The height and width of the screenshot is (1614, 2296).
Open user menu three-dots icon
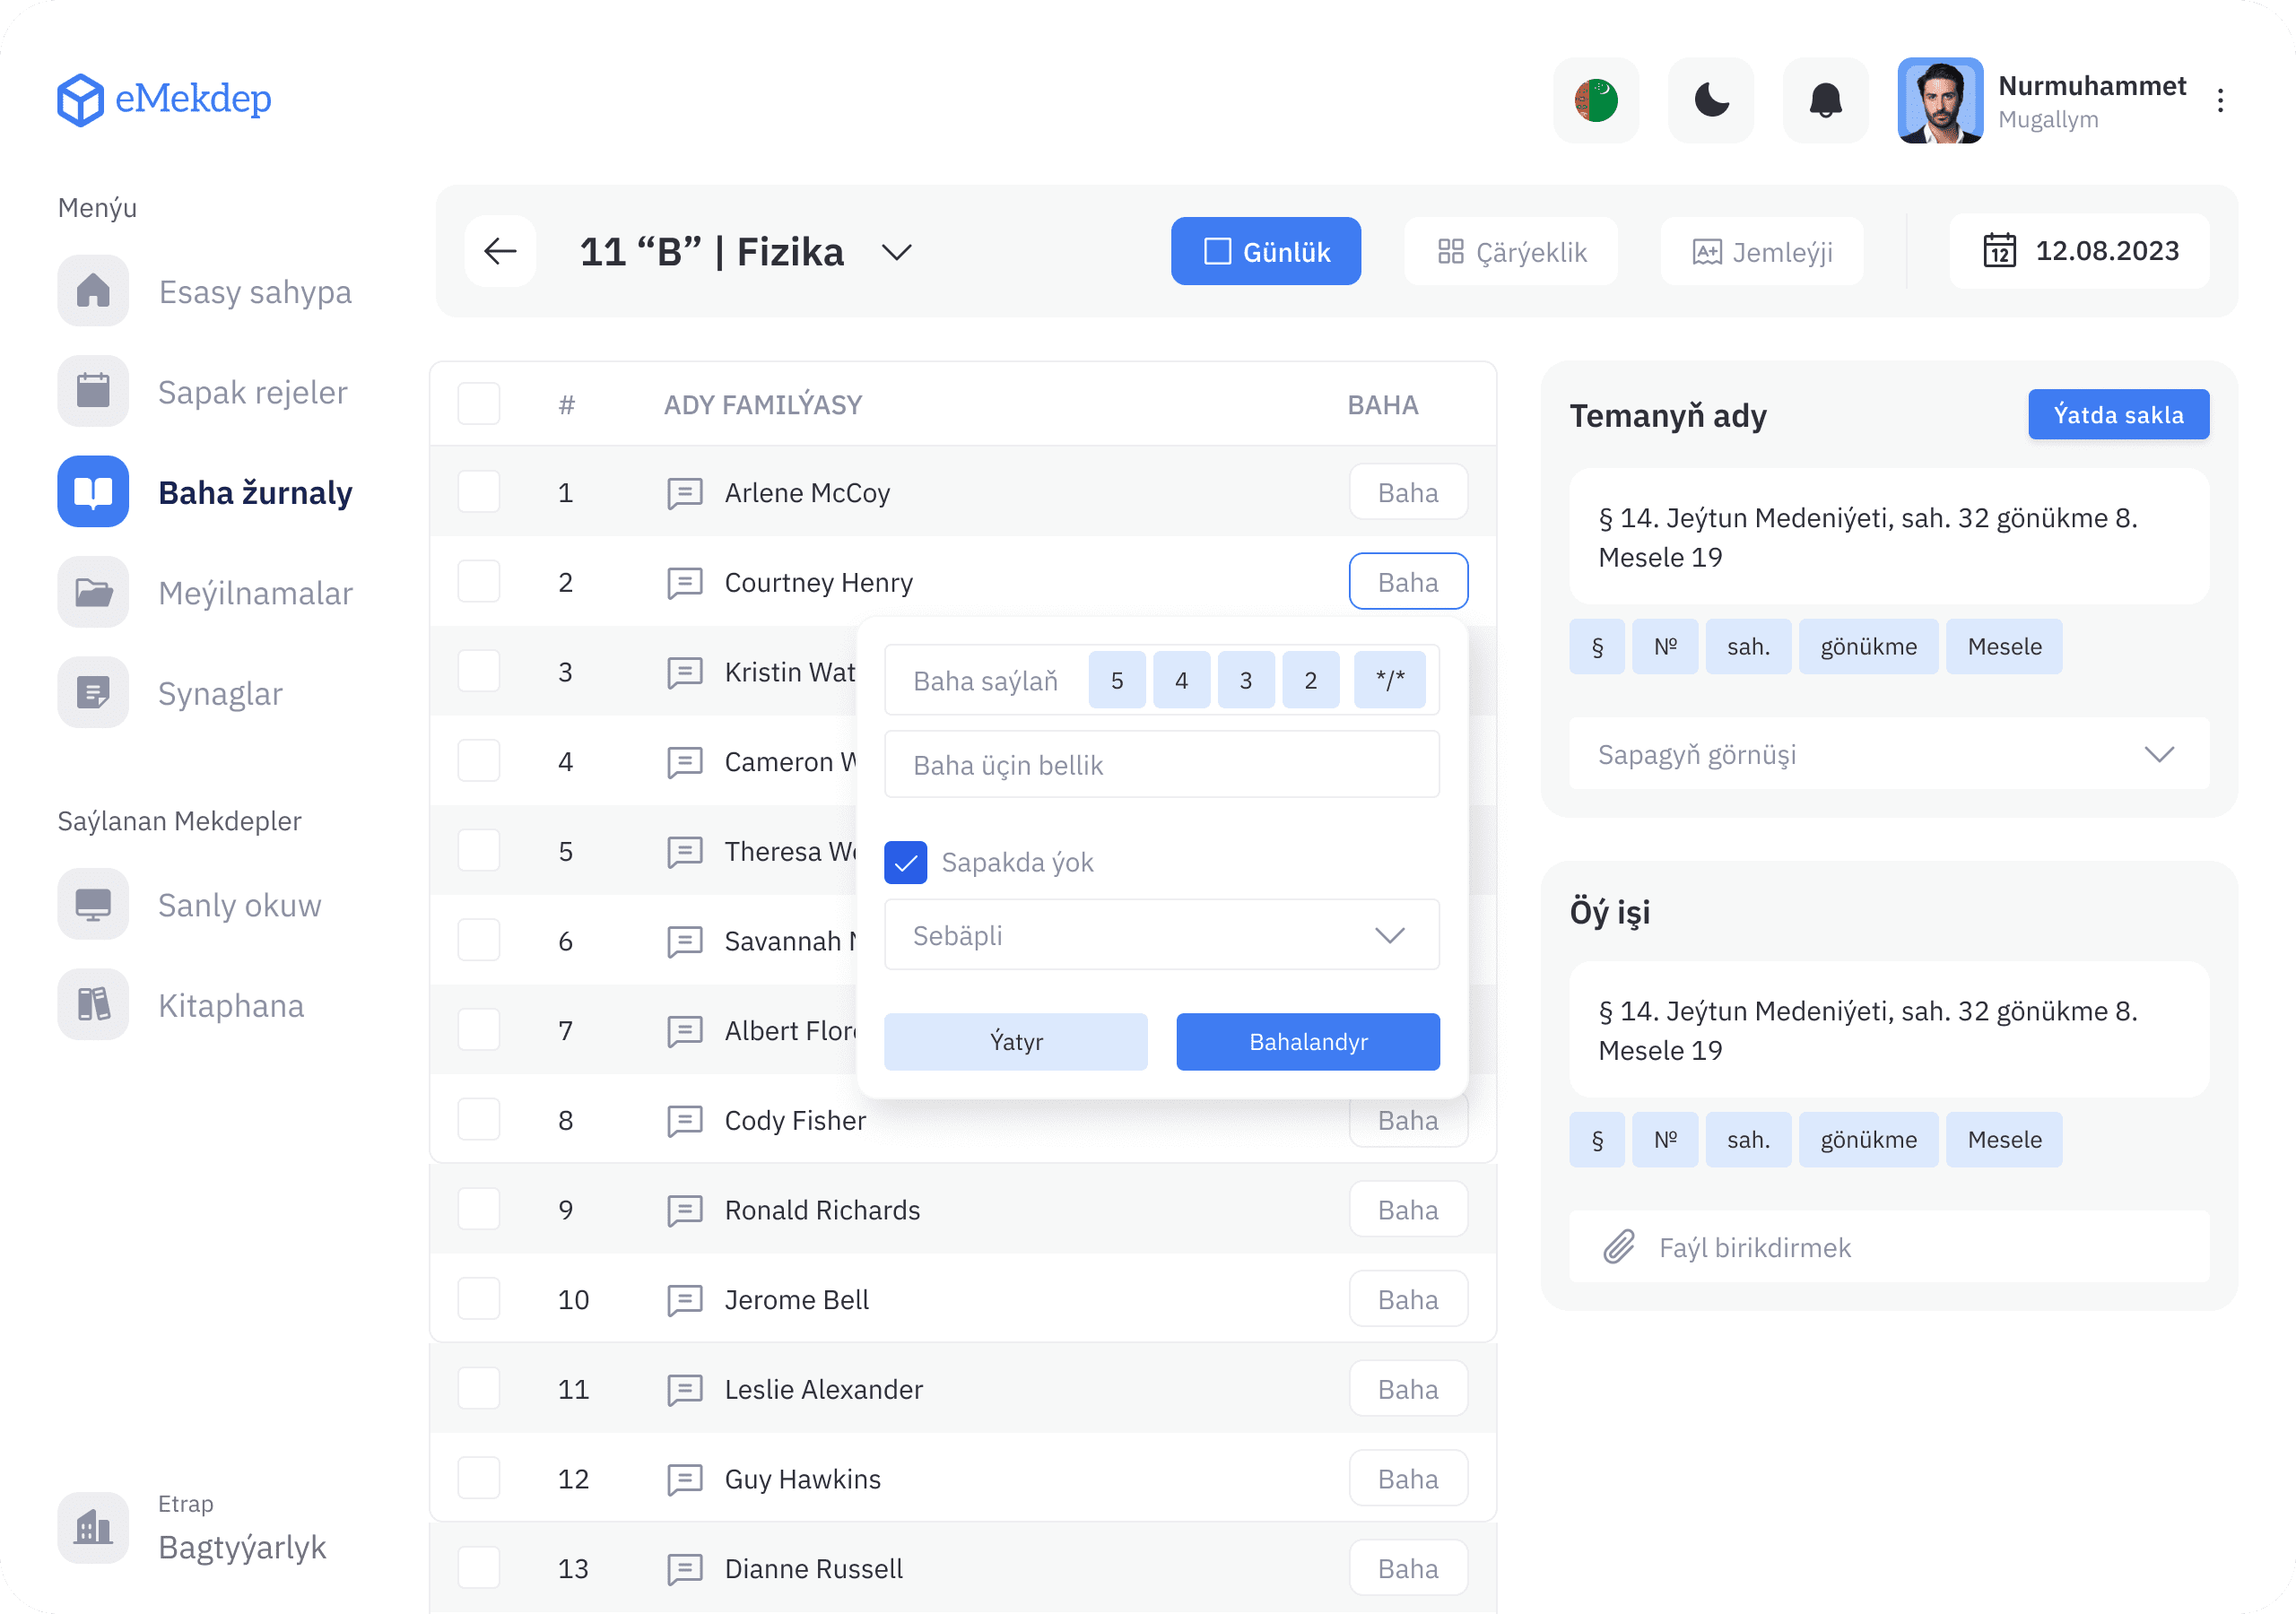2220,100
